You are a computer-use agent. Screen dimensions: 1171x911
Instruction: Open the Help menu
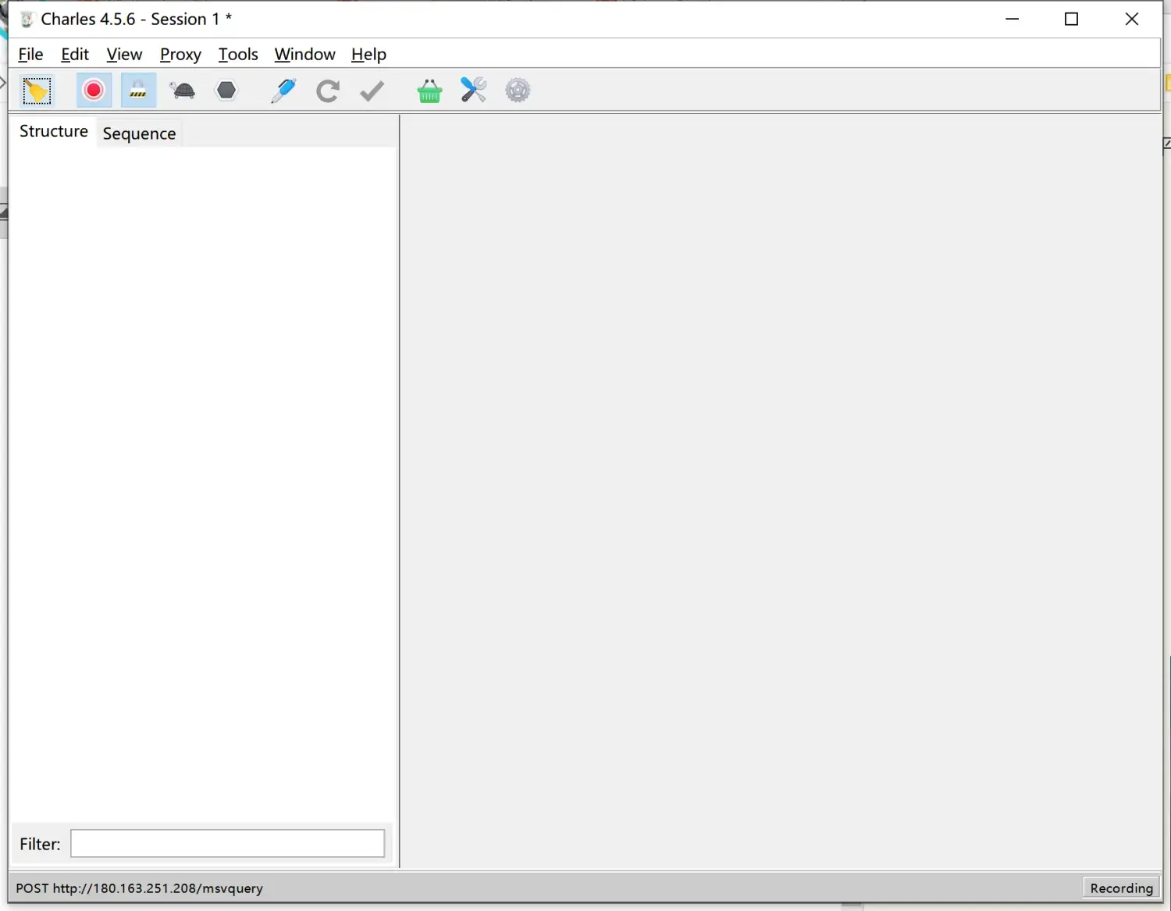[368, 54]
